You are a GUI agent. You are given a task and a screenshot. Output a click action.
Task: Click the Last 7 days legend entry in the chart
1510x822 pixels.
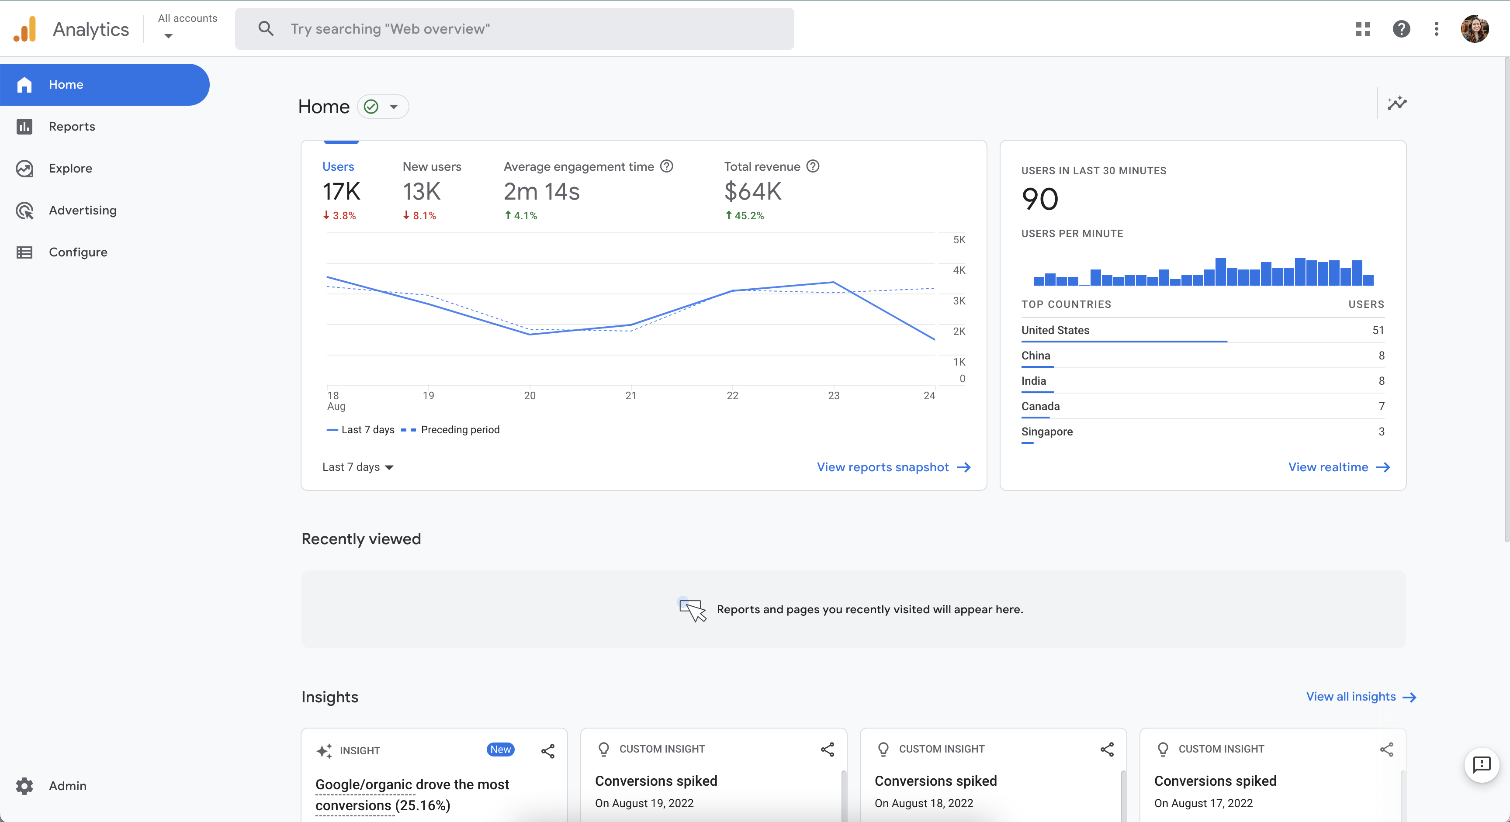360,429
